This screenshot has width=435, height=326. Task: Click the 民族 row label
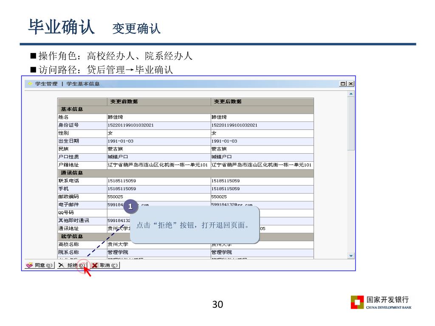pyautogui.click(x=63, y=149)
